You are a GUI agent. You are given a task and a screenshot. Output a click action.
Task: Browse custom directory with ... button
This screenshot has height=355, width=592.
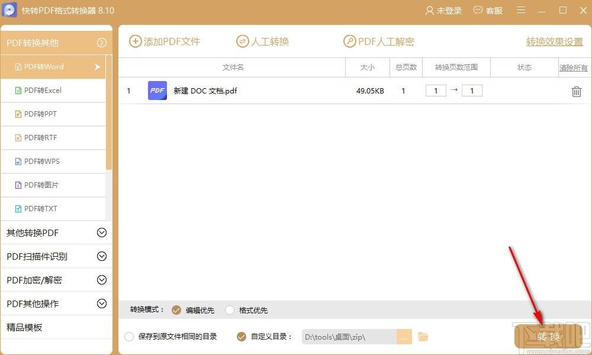(x=404, y=337)
